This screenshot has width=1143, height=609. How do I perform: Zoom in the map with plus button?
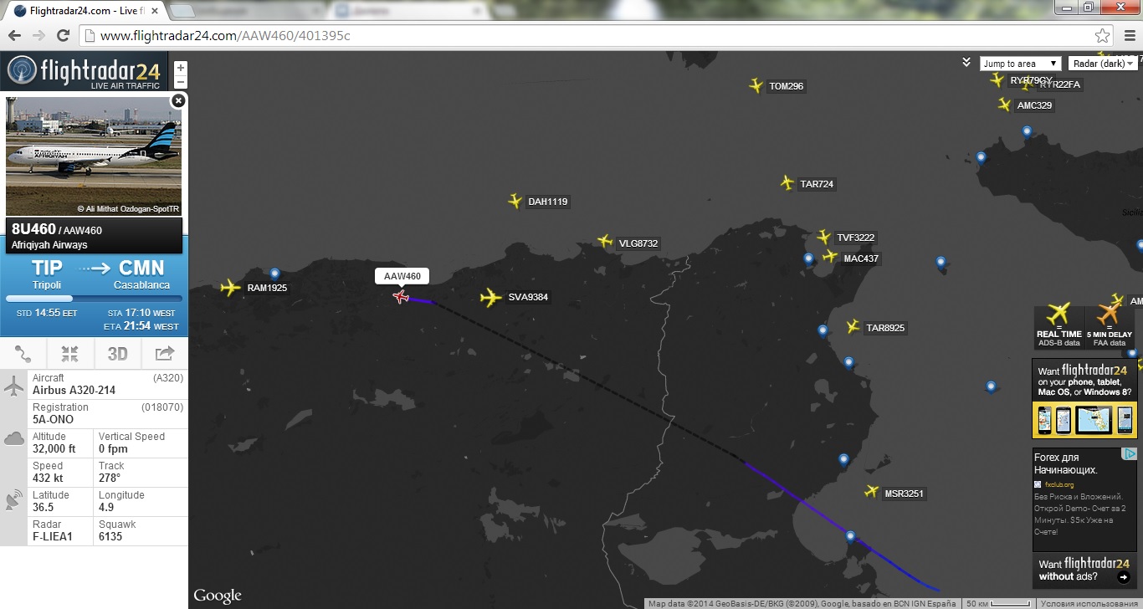180,68
